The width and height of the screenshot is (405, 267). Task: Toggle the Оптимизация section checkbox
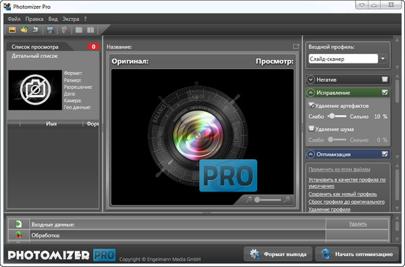pos(385,154)
